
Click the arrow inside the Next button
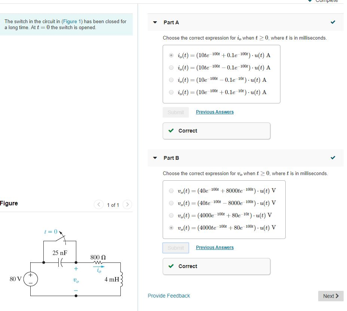coord(337,296)
